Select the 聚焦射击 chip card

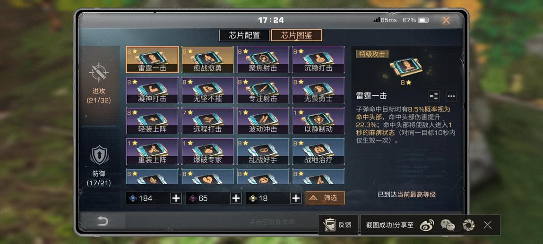pyautogui.click(x=263, y=59)
